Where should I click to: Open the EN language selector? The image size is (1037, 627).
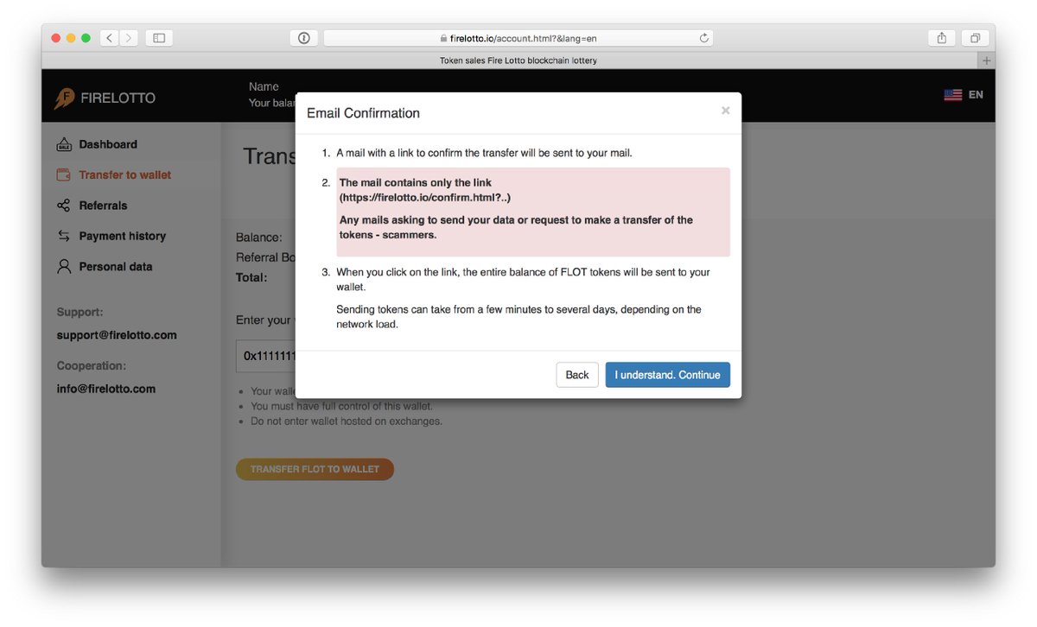tap(976, 95)
